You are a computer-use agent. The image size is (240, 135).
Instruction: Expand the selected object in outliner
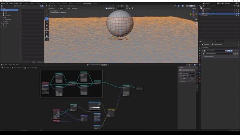pyautogui.click(x=201, y=14)
